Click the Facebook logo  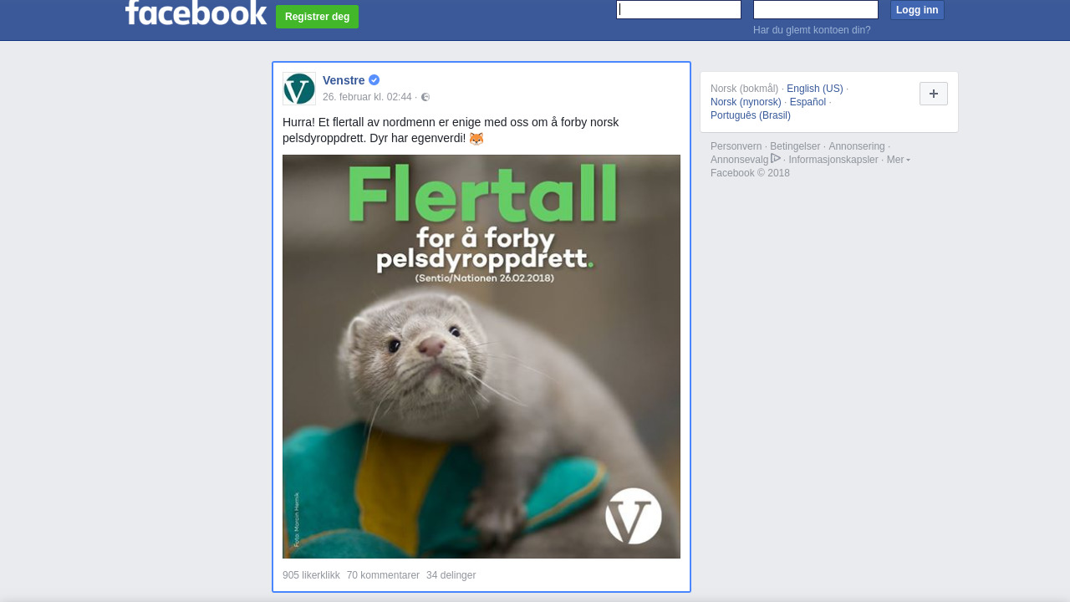tap(196, 12)
